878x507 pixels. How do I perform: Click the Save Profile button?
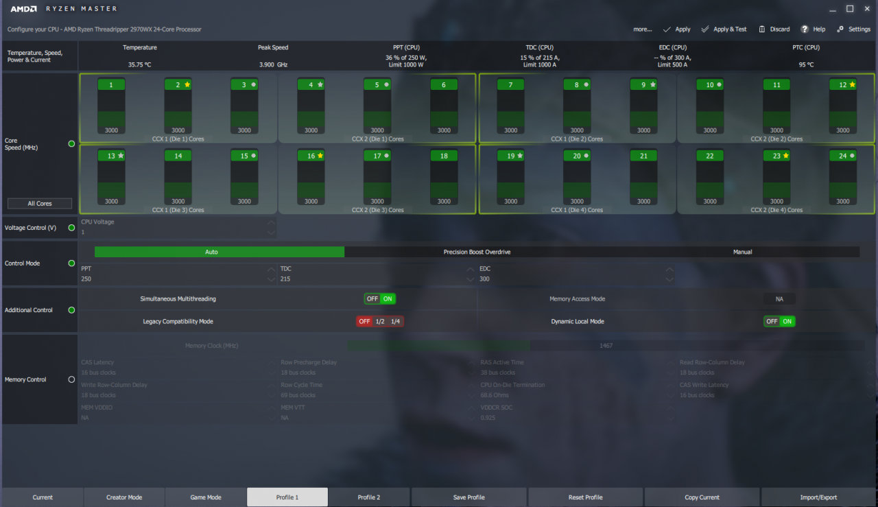469,497
